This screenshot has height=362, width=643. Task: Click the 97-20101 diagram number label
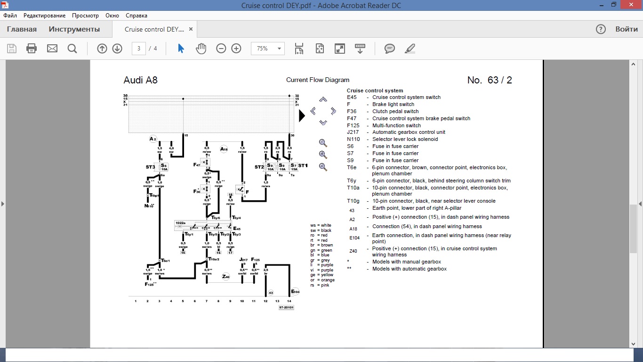(286, 307)
